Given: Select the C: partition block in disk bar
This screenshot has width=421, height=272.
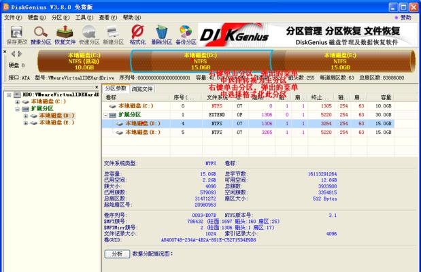Looking at the screenshot, I should [x=84, y=61].
